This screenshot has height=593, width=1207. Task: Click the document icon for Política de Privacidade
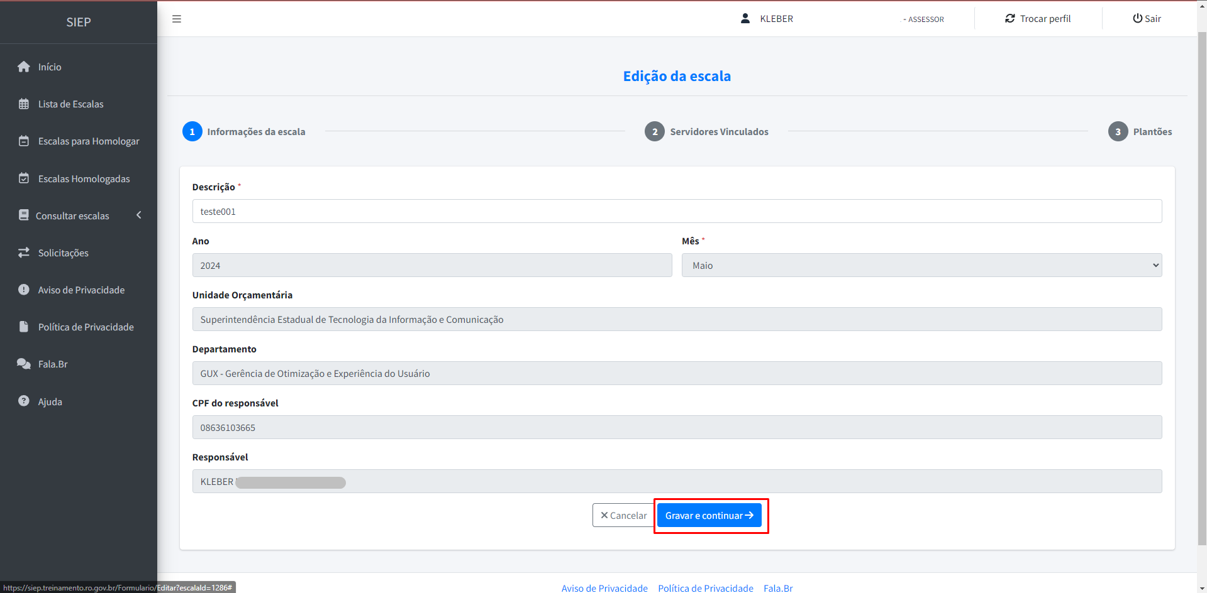coord(24,327)
